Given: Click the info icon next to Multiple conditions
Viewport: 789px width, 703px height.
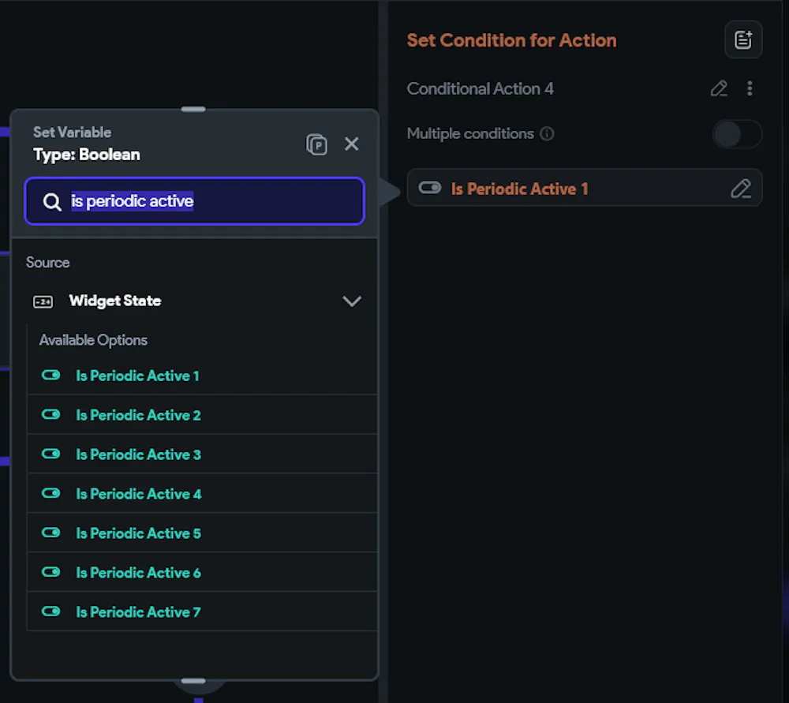Looking at the screenshot, I should pos(547,134).
